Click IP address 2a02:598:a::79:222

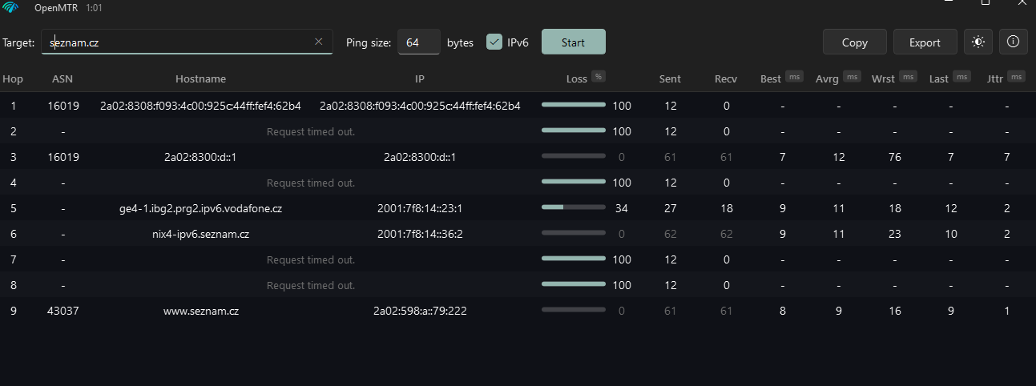tap(420, 311)
